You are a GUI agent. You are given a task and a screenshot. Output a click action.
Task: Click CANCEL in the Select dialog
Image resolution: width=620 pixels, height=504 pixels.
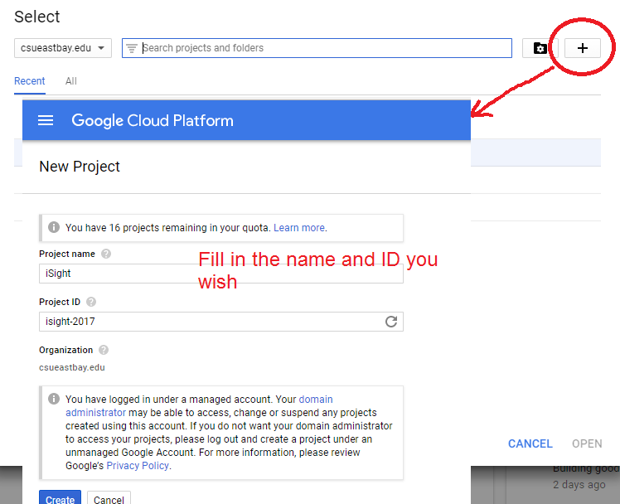click(x=530, y=443)
